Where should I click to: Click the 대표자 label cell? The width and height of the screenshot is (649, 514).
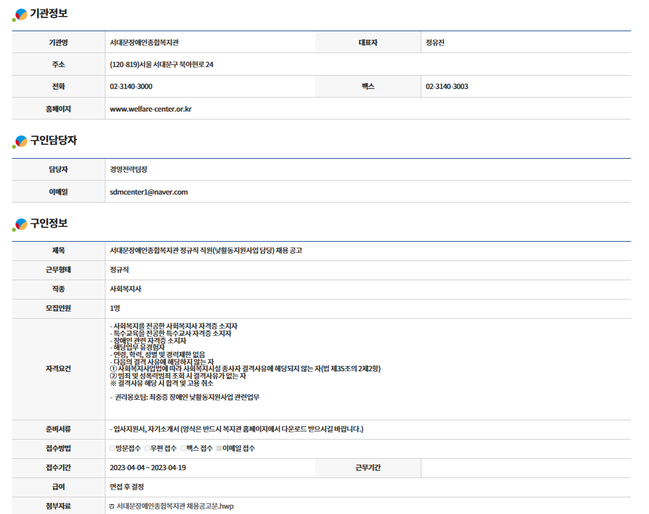click(368, 43)
